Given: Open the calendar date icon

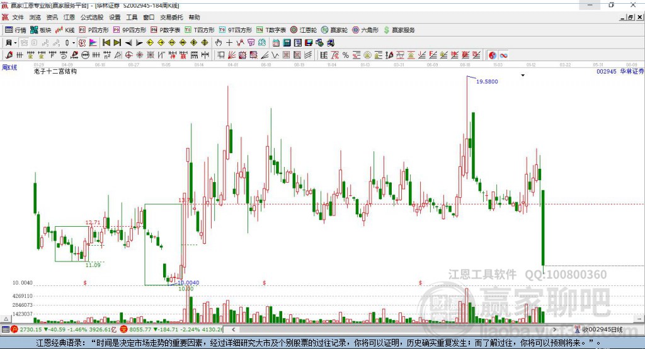Looking at the screenshot, I should click(x=276, y=43).
